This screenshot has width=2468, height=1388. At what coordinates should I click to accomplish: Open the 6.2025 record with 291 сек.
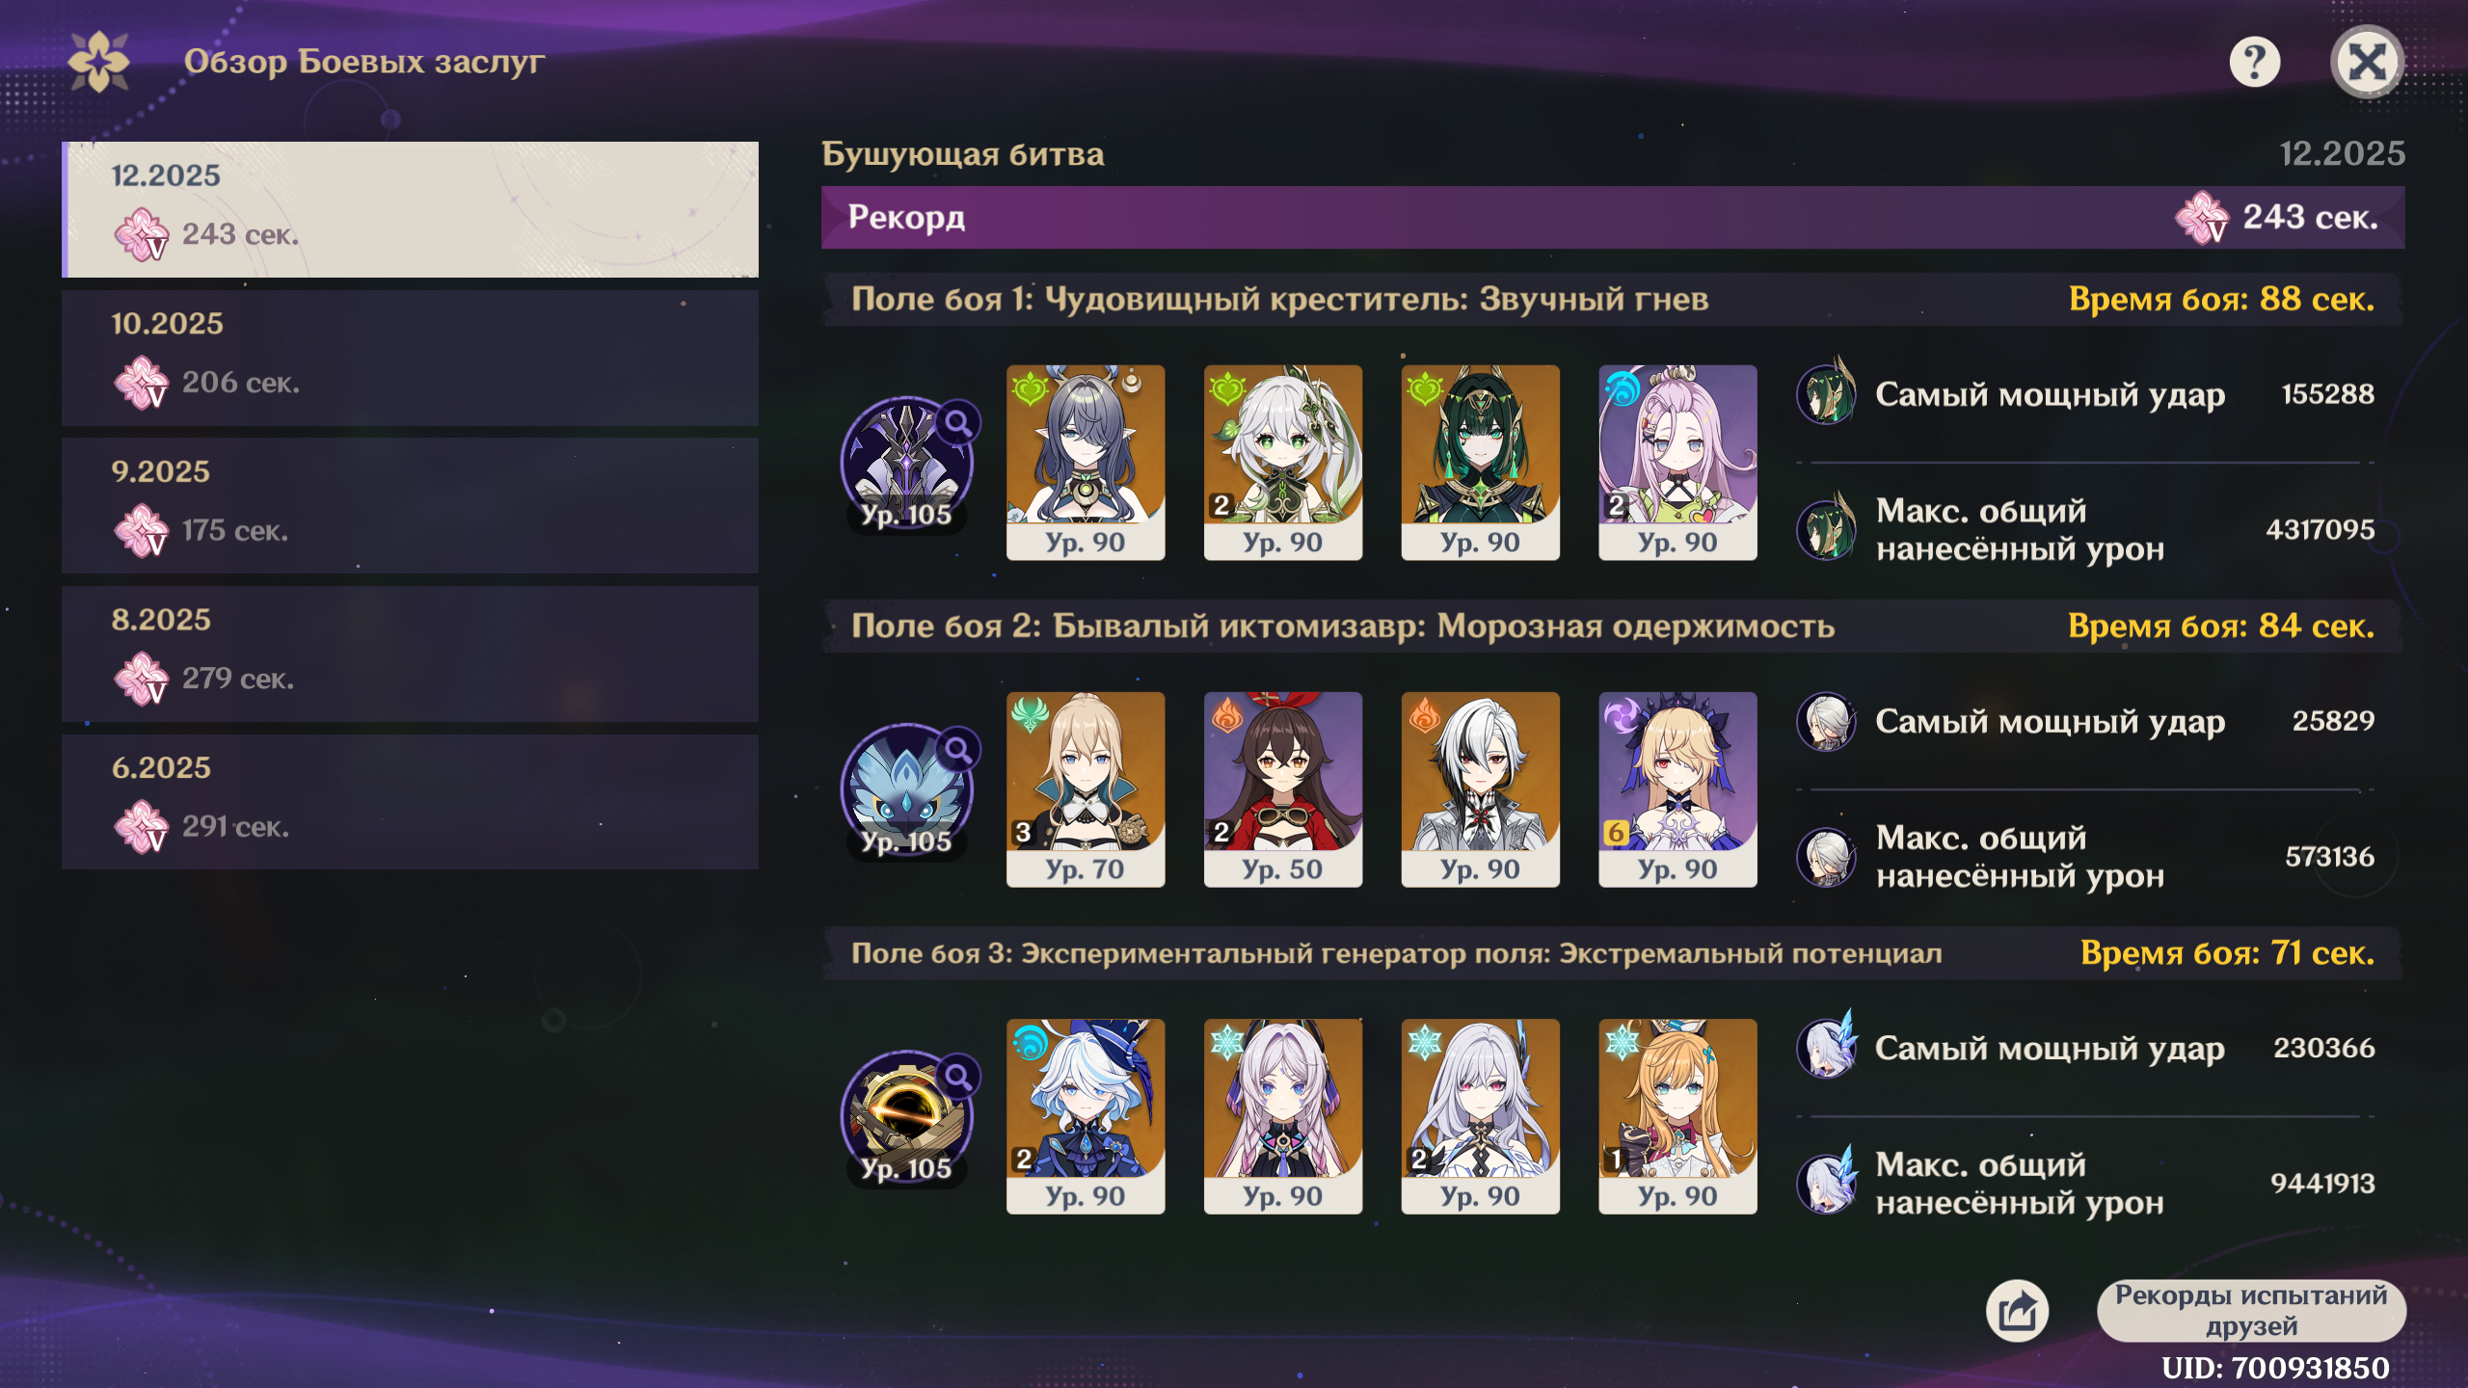click(x=410, y=802)
